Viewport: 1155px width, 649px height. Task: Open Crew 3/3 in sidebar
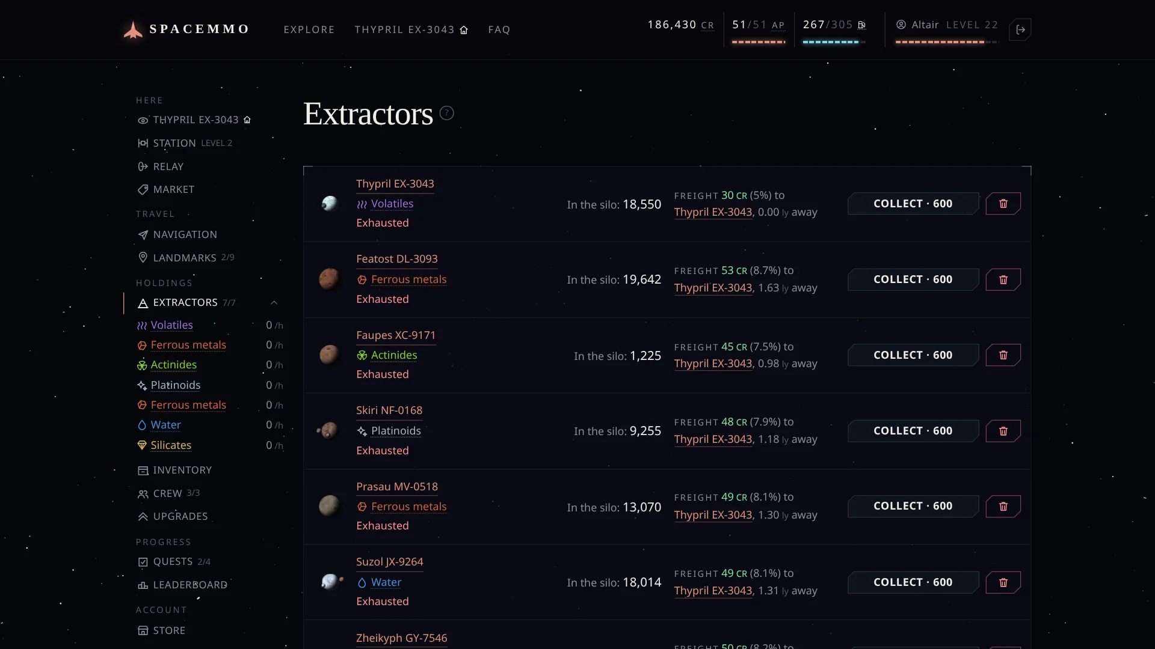tap(169, 493)
